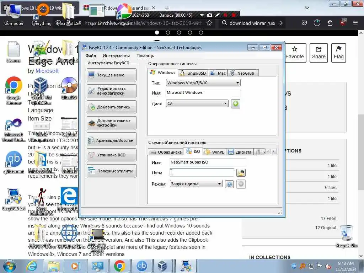This screenshot has width=364, height=273.
Task: Switch to the WinPE tab
Action: pos(215,152)
